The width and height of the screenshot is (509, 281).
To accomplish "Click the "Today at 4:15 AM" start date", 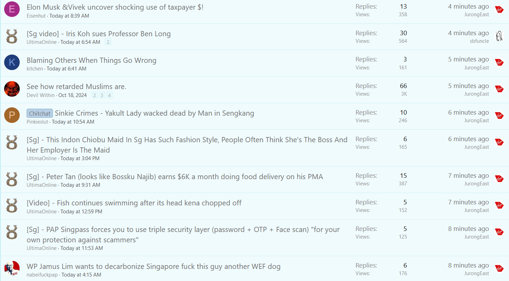I will [81, 275].
